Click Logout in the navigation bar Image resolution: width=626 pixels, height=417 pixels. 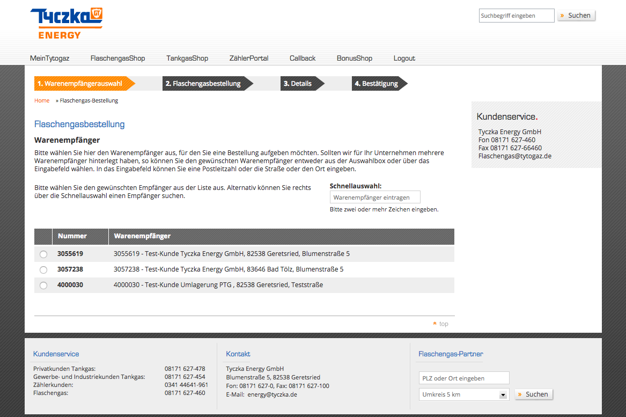tap(404, 58)
